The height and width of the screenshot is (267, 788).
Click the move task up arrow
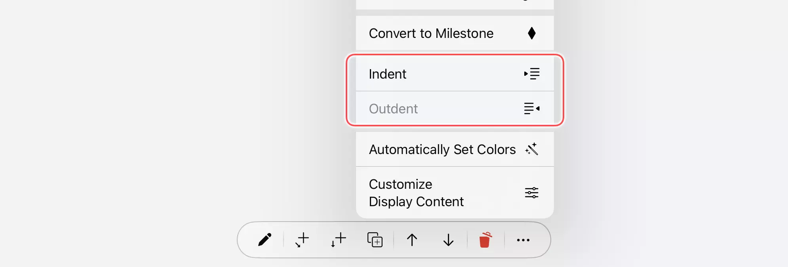[x=412, y=239]
